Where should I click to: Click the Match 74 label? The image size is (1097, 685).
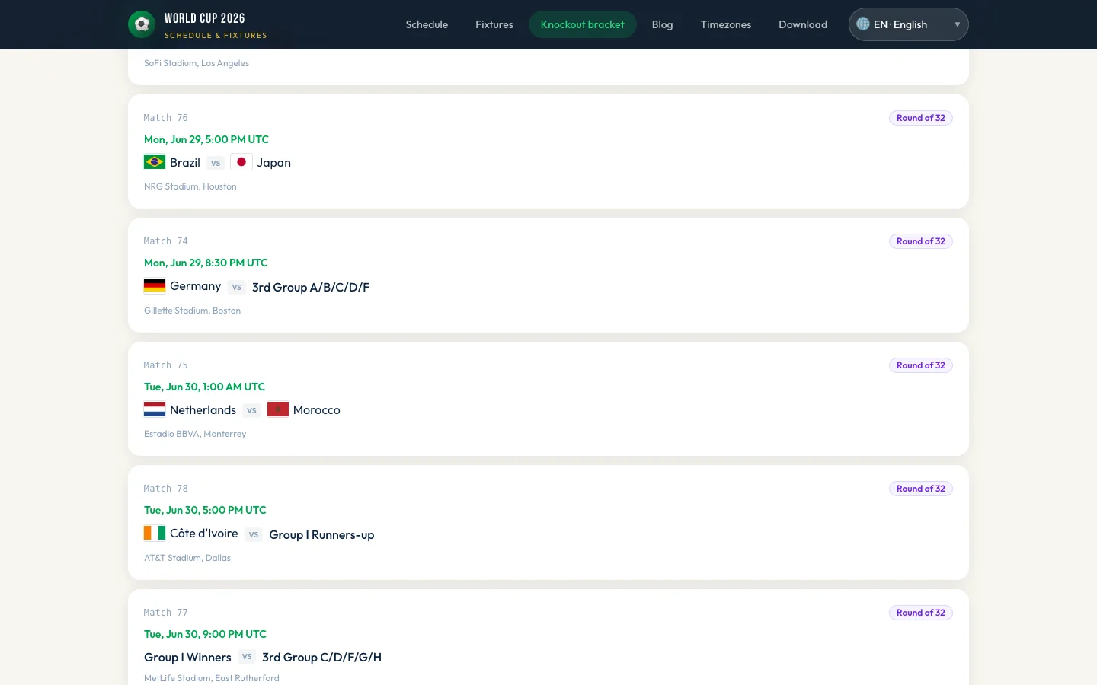point(166,241)
